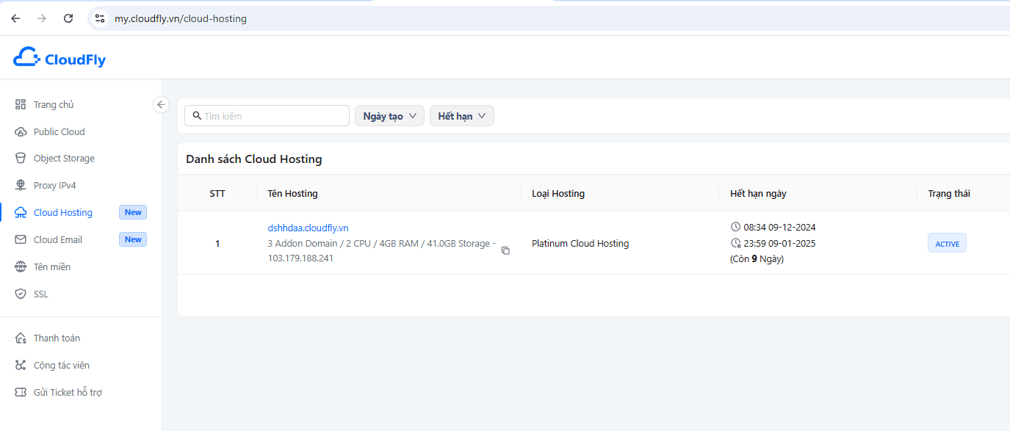This screenshot has height=431, width=1010.
Task: Click the expiry time 23:59 09-01-2025
Action: [x=779, y=243]
